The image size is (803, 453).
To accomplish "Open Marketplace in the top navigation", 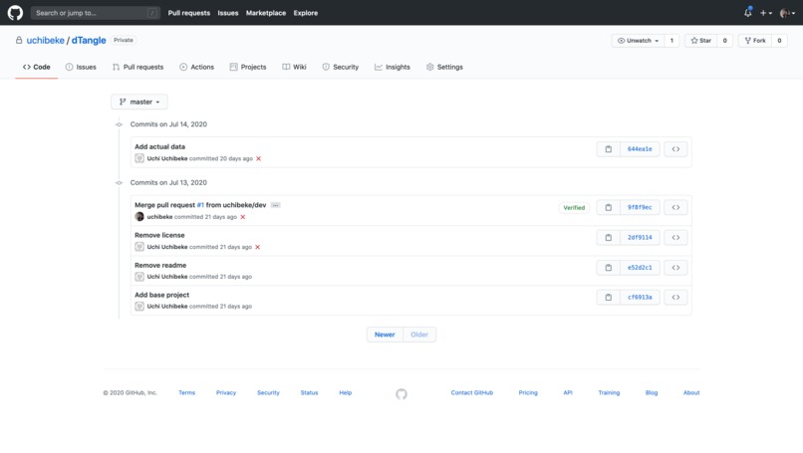I will tap(266, 13).
